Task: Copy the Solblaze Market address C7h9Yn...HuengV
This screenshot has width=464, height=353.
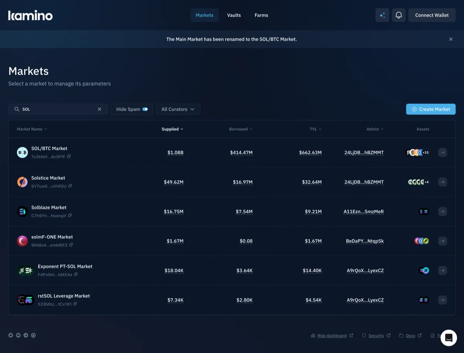Action: click(x=70, y=216)
